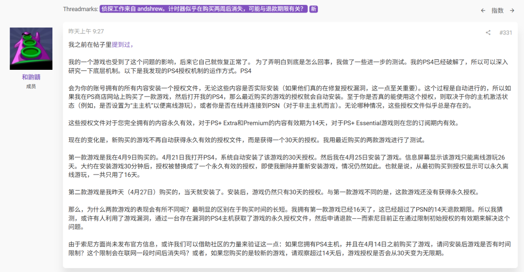Image resolution: width=524 pixels, height=272 pixels.
Task: Click the Threadmarks: label text
Action: tap(81, 9)
